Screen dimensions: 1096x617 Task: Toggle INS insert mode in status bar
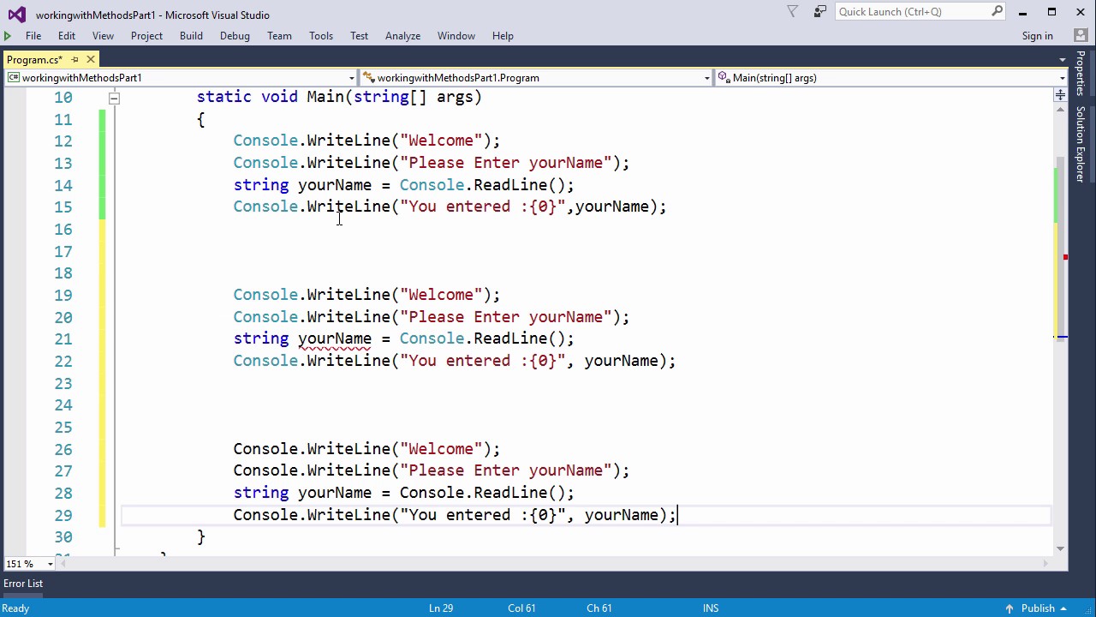tap(711, 608)
